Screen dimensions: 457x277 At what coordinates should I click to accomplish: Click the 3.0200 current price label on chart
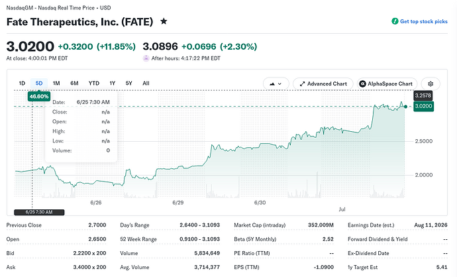pos(423,106)
